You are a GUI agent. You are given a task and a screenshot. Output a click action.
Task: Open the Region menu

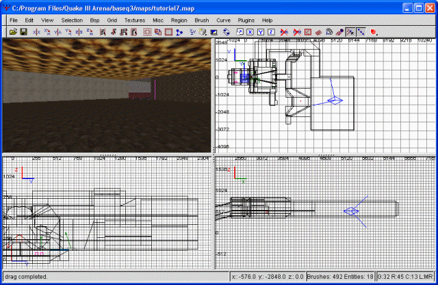click(179, 21)
